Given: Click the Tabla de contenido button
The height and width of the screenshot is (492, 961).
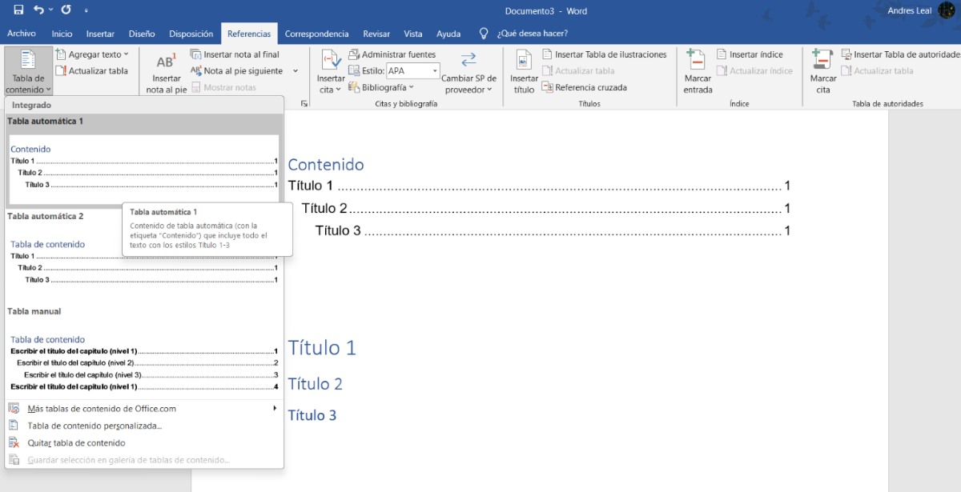Looking at the screenshot, I should pyautogui.click(x=28, y=70).
